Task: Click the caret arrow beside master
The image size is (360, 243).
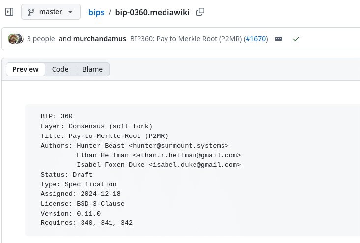Action: point(71,12)
